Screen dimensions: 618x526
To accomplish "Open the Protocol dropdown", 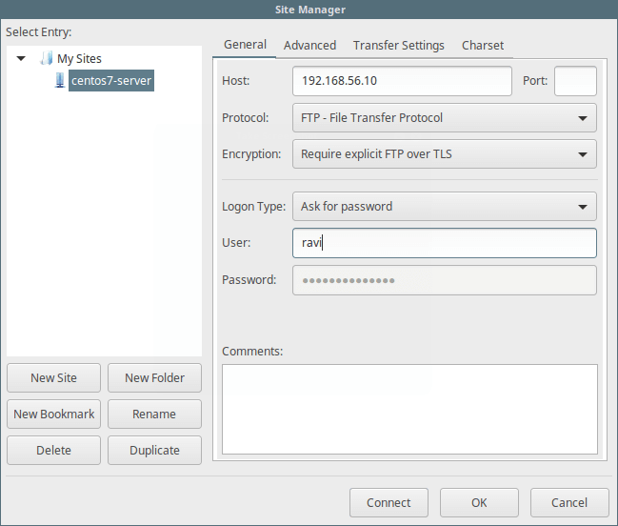I will (x=444, y=118).
